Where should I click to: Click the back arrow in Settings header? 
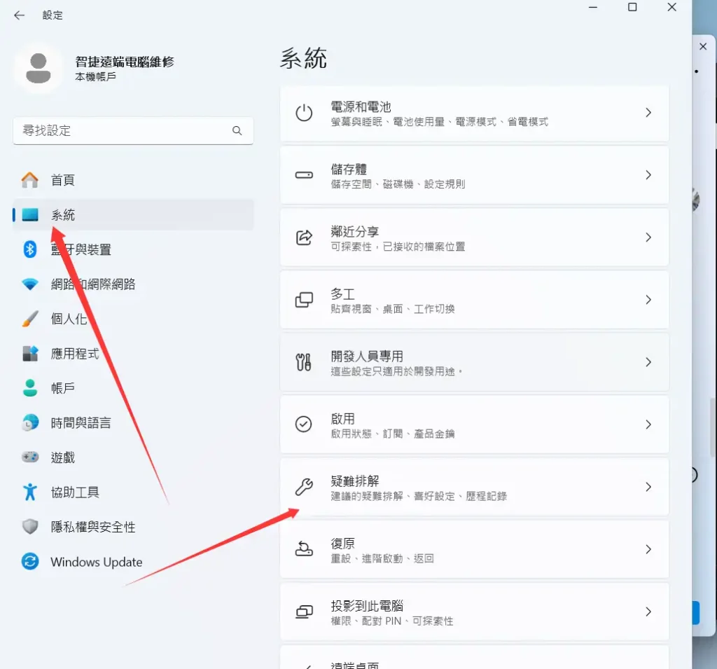(19, 15)
